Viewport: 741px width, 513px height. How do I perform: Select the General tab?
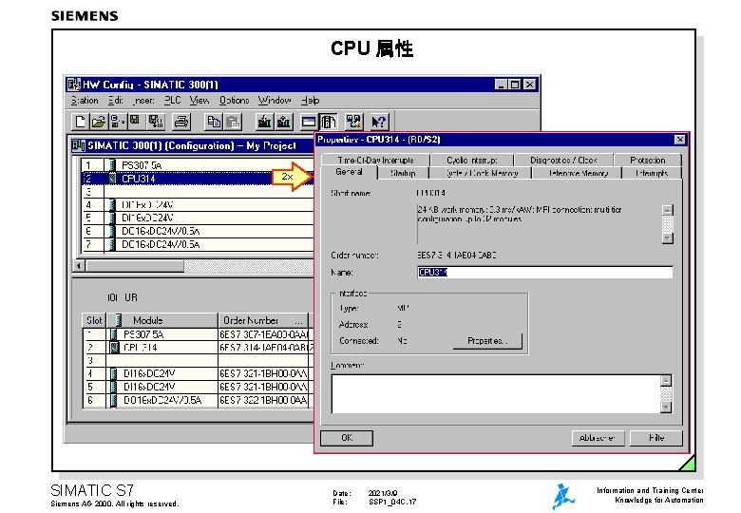(x=350, y=172)
